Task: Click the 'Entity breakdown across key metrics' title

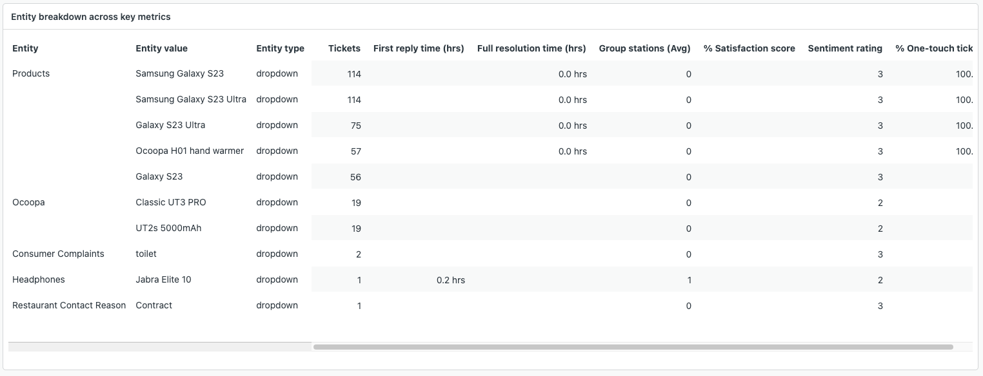Action: coord(91,17)
